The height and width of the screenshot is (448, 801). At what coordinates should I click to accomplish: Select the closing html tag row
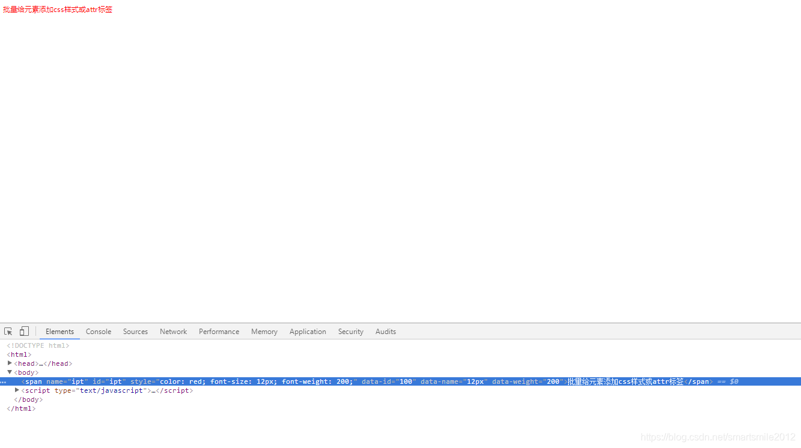[21, 408]
